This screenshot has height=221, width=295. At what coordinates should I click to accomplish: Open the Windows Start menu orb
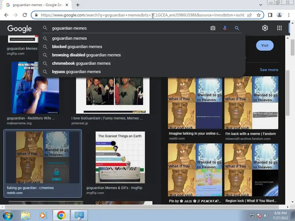[7, 215]
